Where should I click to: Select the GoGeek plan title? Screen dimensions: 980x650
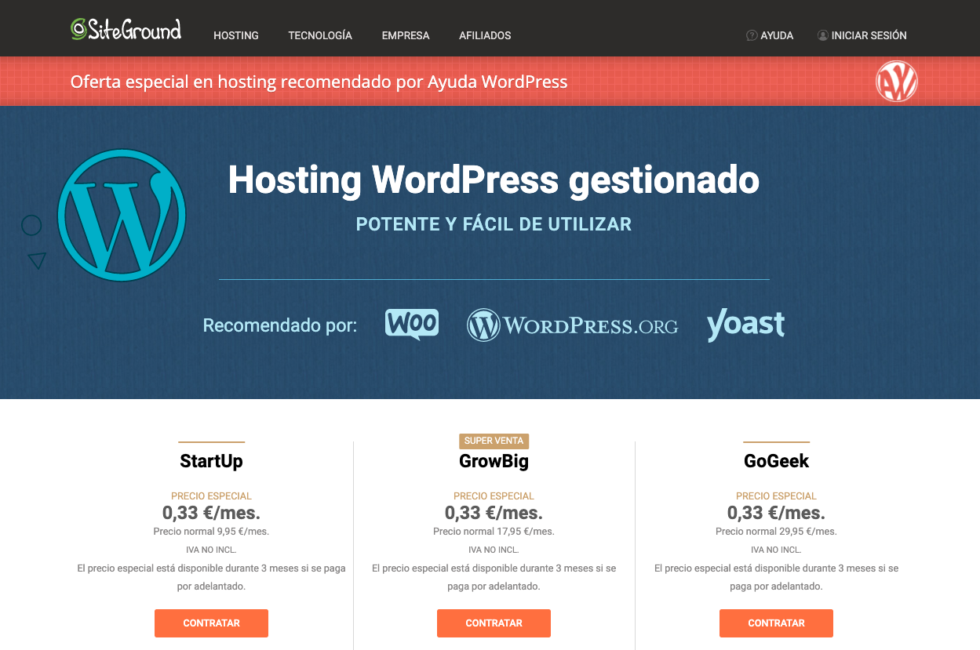point(776,461)
